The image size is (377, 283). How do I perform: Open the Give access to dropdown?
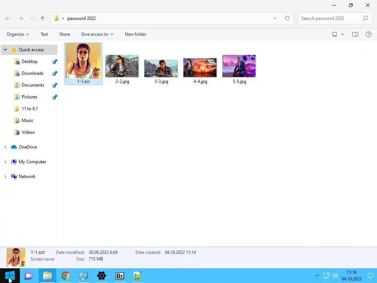click(x=97, y=34)
